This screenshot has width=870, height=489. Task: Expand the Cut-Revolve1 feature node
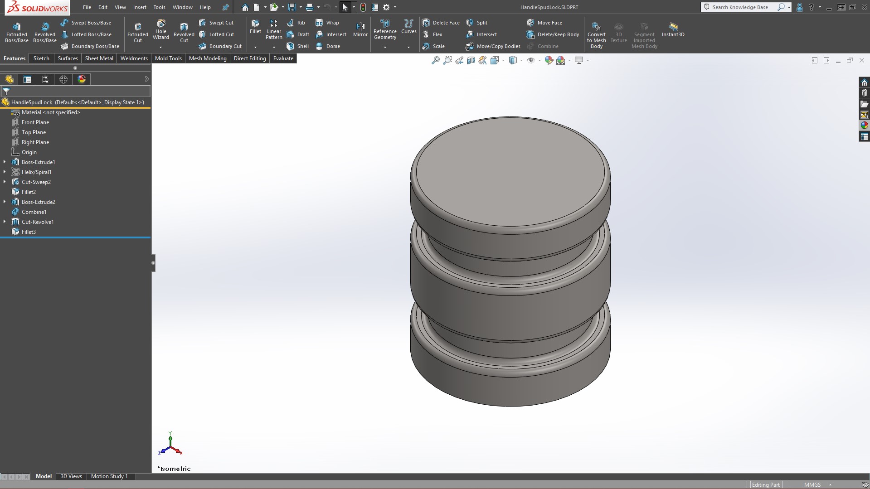click(5, 222)
